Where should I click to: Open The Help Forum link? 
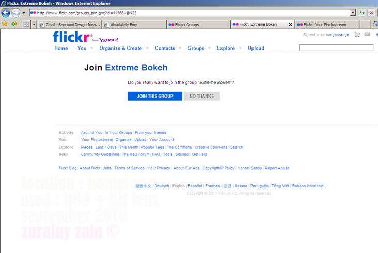coord(135,154)
